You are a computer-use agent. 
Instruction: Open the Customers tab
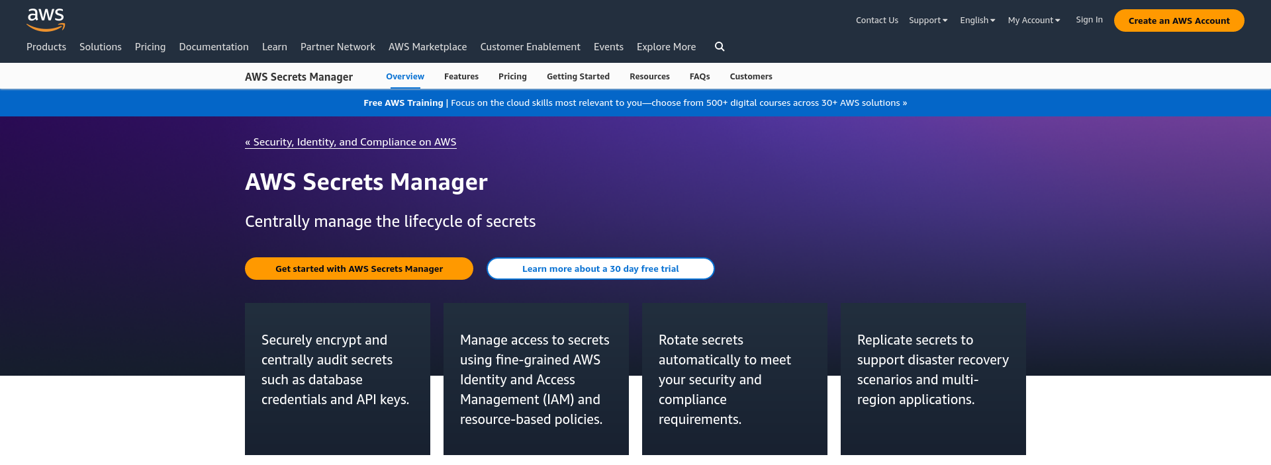tap(751, 77)
